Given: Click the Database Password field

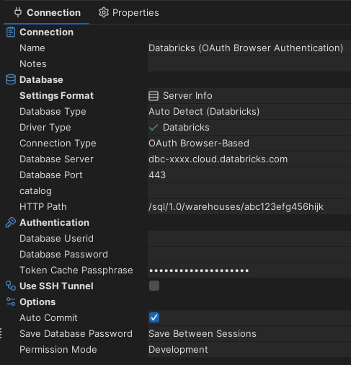Looking at the screenshot, I should pyautogui.click(x=249, y=255).
